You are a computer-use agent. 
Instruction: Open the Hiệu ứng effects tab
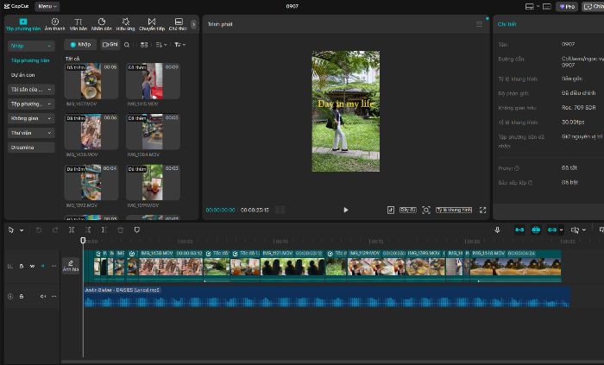[x=126, y=24]
